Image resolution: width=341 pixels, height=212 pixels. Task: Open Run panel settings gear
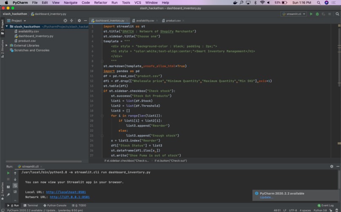tap(332, 166)
